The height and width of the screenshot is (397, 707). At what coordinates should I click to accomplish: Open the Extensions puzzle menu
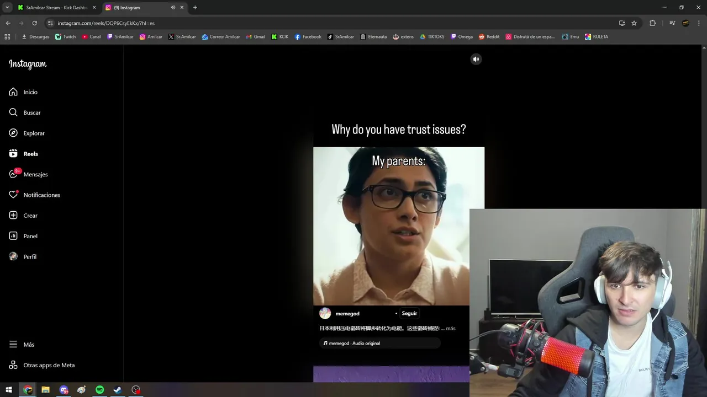[x=652, y=23]
